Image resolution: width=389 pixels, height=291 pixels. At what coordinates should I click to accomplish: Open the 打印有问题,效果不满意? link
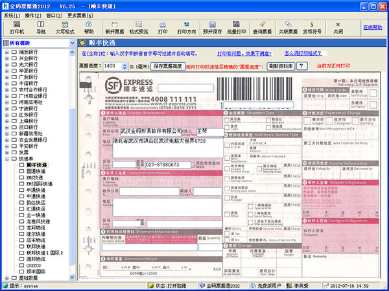(244, 54)
